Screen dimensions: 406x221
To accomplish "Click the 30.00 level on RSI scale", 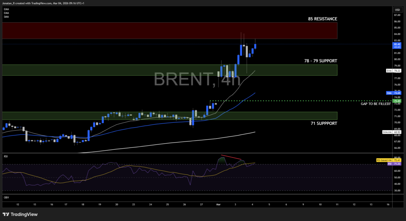I will point(397,191).
